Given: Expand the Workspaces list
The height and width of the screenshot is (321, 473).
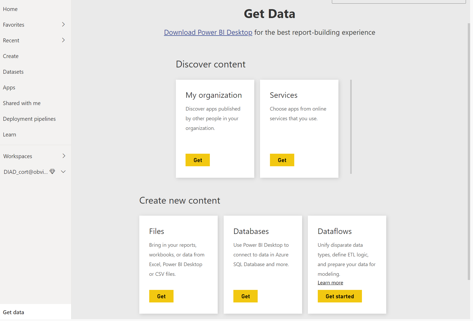Looking at the screenshot, I should pyautogui.click(x=64, y=156).
